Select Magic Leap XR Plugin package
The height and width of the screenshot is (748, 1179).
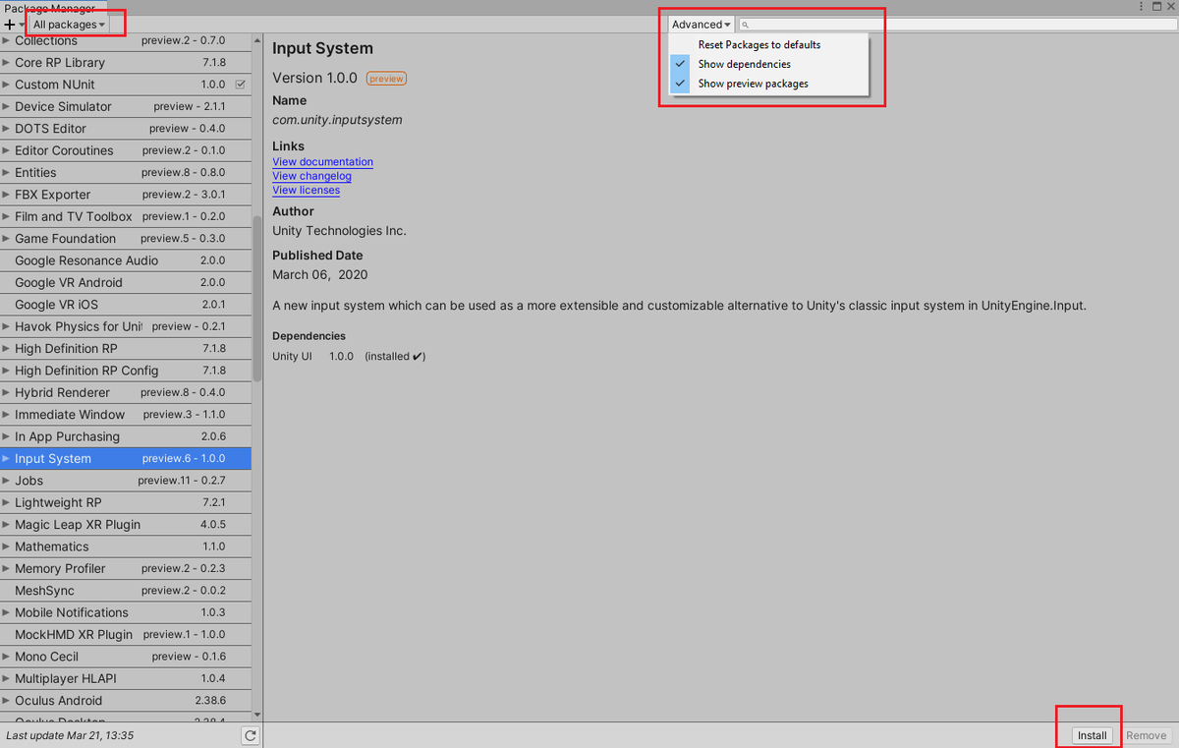tap(126, 525)
